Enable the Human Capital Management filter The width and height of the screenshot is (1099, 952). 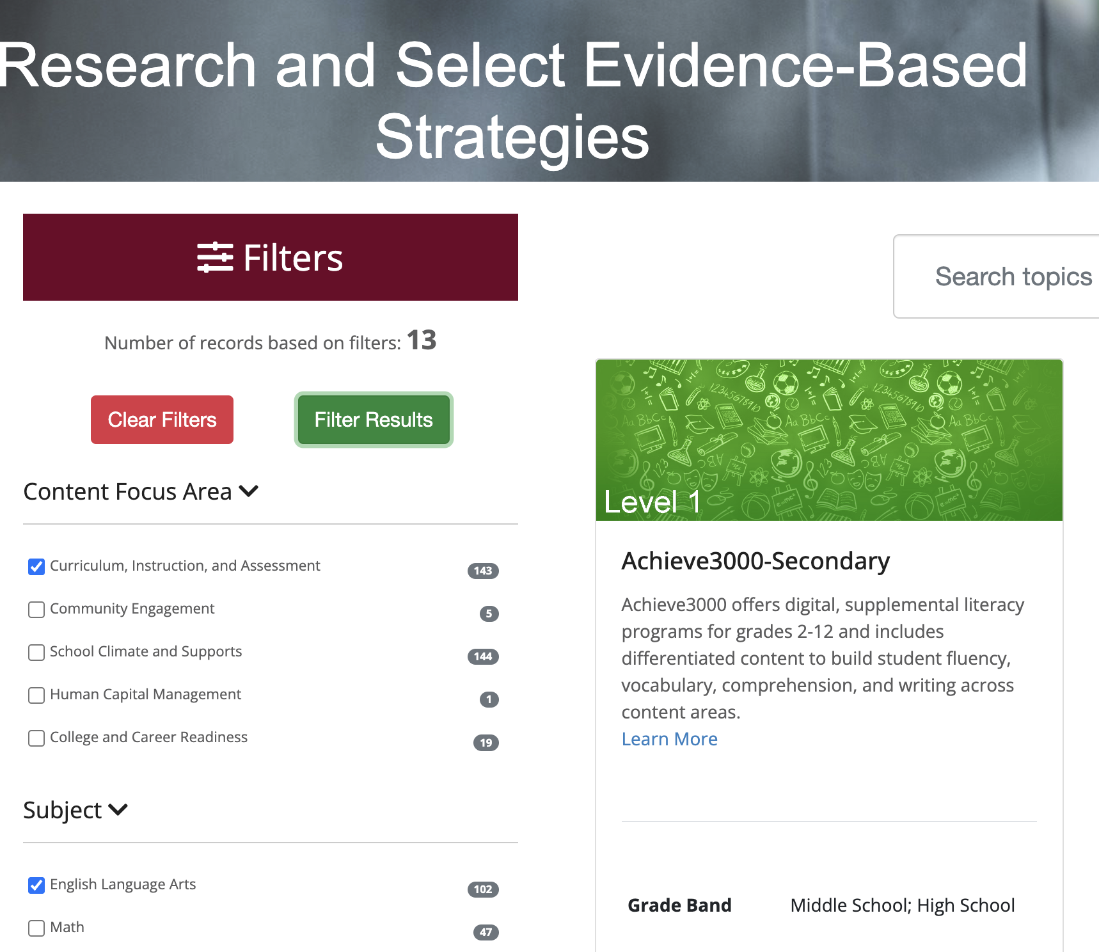(36, 695)
